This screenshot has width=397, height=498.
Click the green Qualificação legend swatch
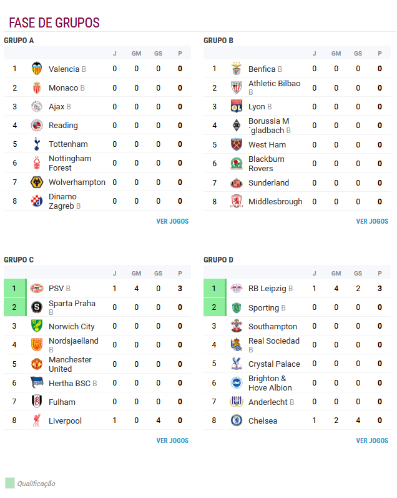10,483
